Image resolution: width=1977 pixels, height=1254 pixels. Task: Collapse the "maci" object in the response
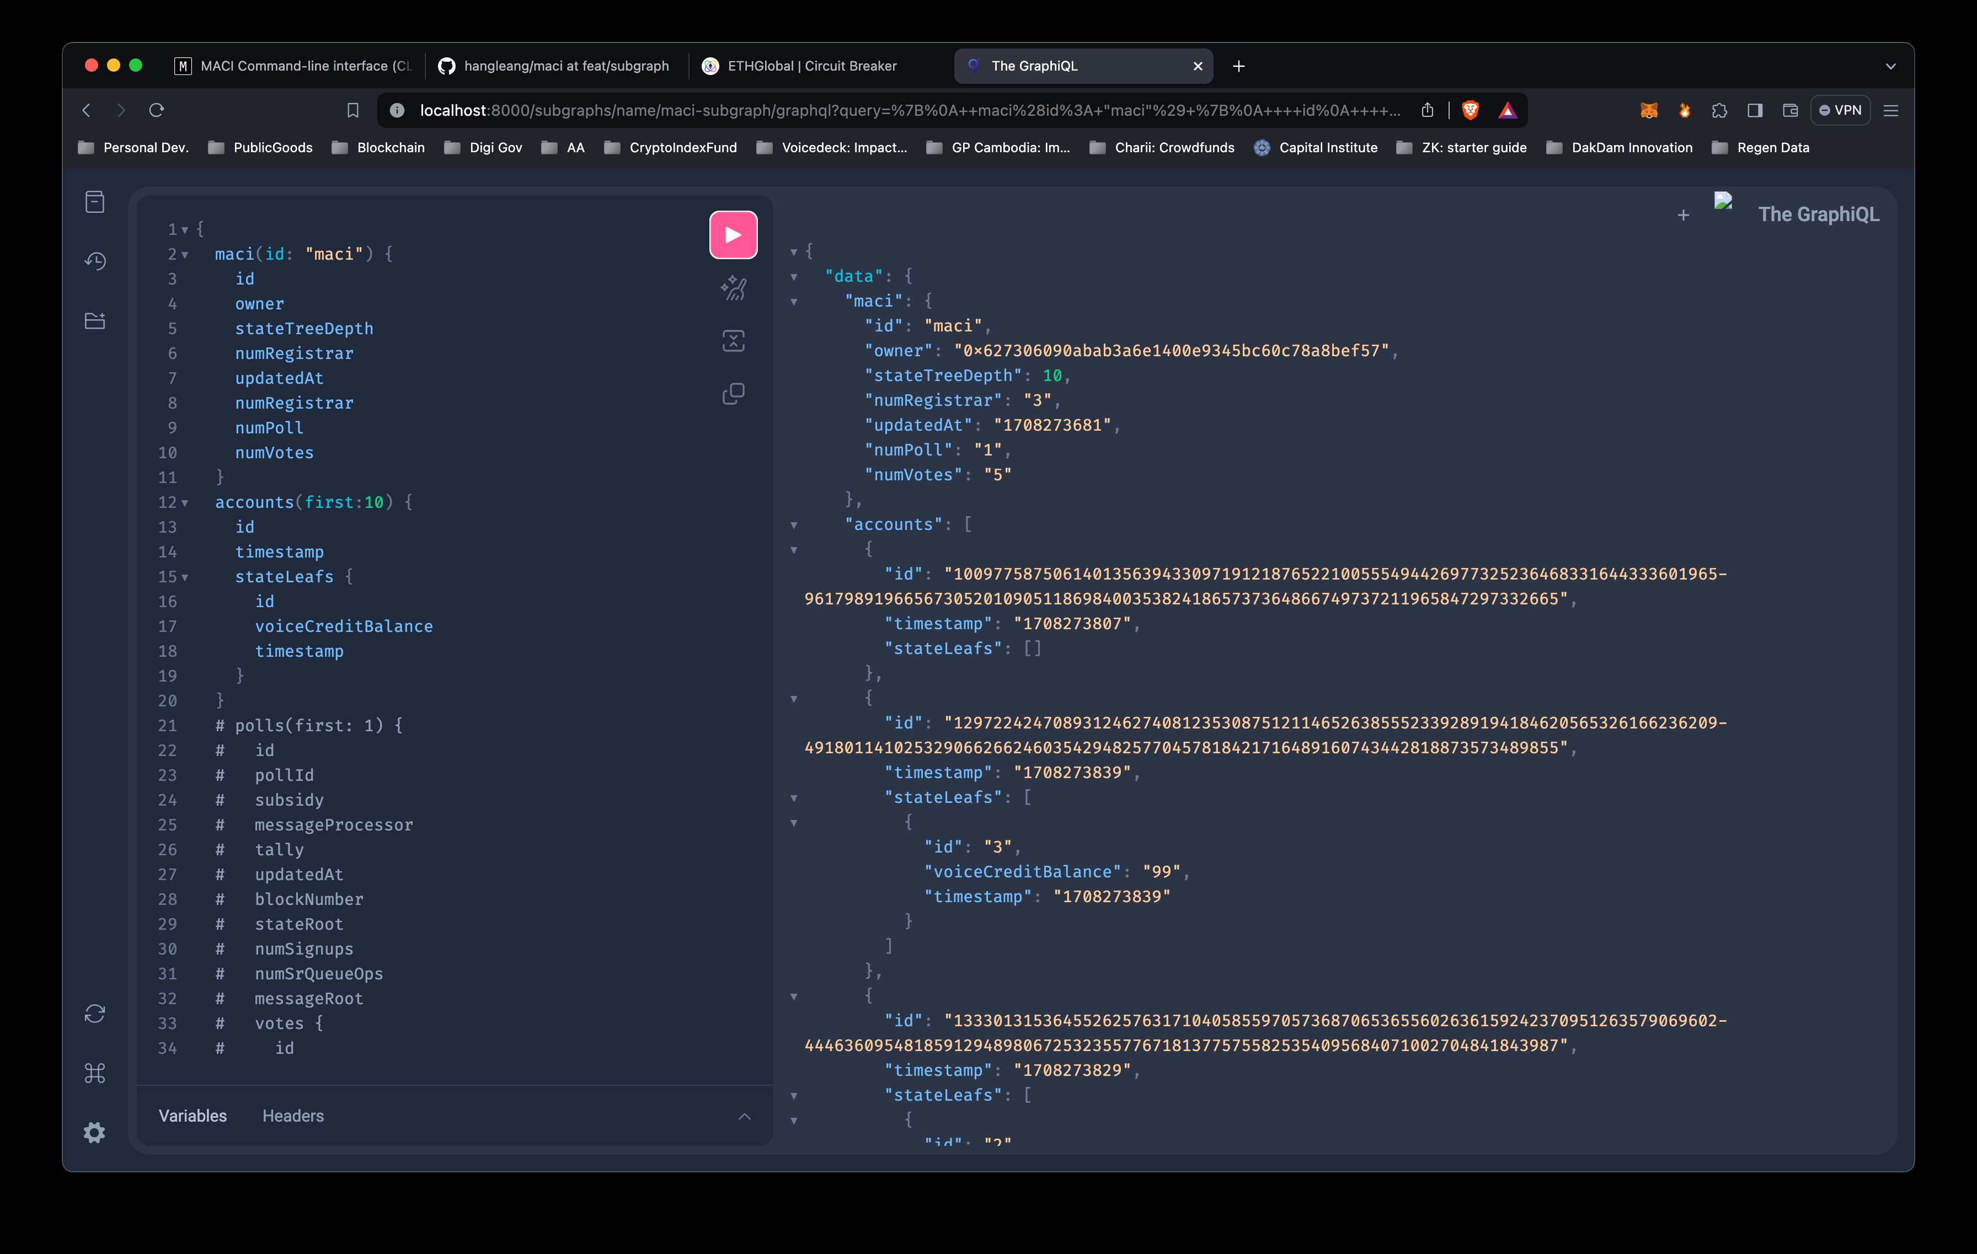coord(794,302)
